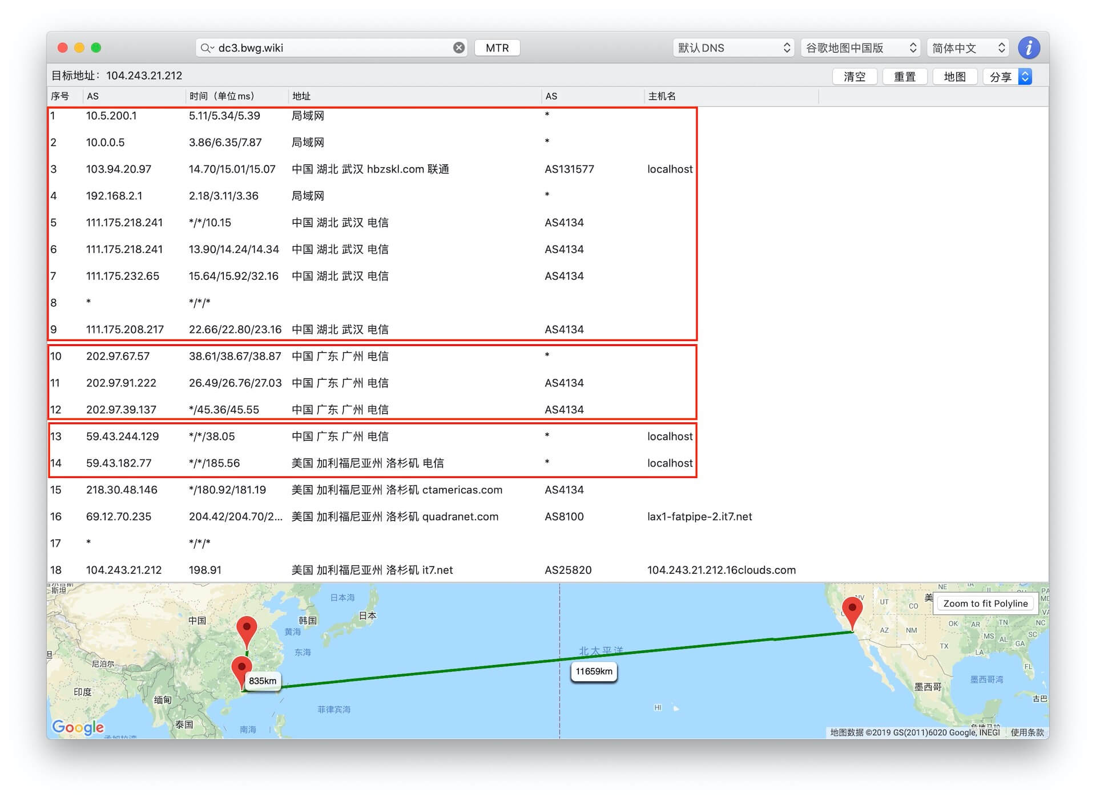This screenshot has height=801, width=1096.
Task: Expand the 分享 share dropdown arrow
Action: coord(1025,77)
